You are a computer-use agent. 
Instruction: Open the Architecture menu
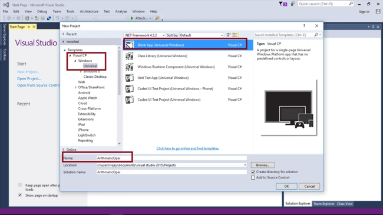pyautogui.click(x=89, y=11)
